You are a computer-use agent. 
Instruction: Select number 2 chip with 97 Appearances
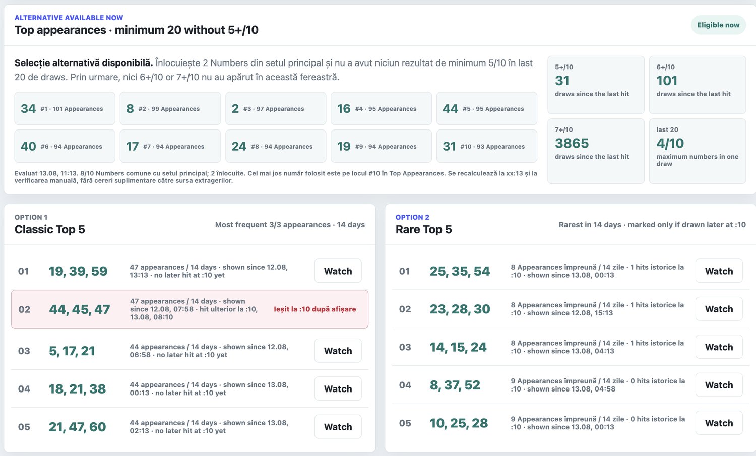[276, 108]
